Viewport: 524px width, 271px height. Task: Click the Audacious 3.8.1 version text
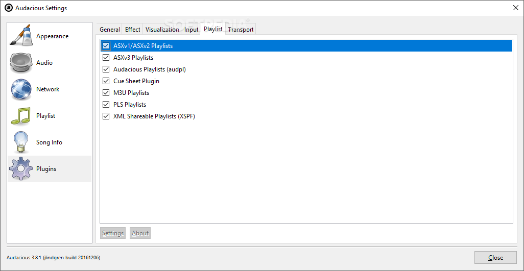[x=54, y=258]
